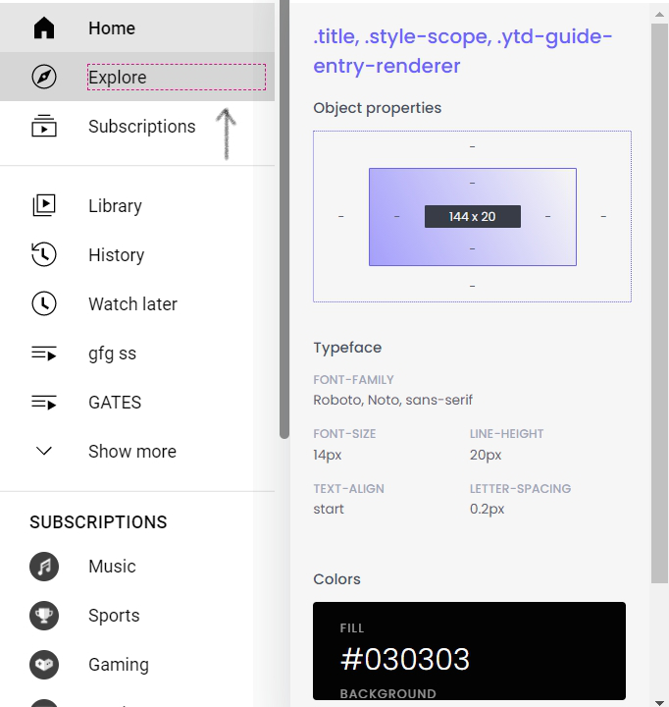Click the 144 x 20 dimension box
Viewport: 669px width, 707px height.
(473, 216)
